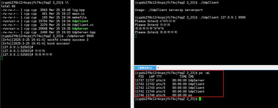Screen dimensions: 278x108
Task: Click the 19:35 timestamp in the listing
Action: [x=66, y=29]
